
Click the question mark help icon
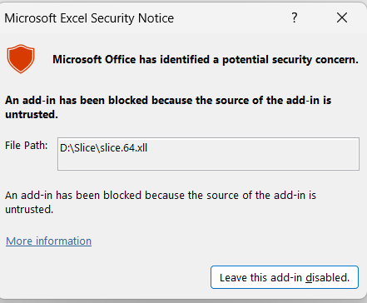[x=295, y=17]
